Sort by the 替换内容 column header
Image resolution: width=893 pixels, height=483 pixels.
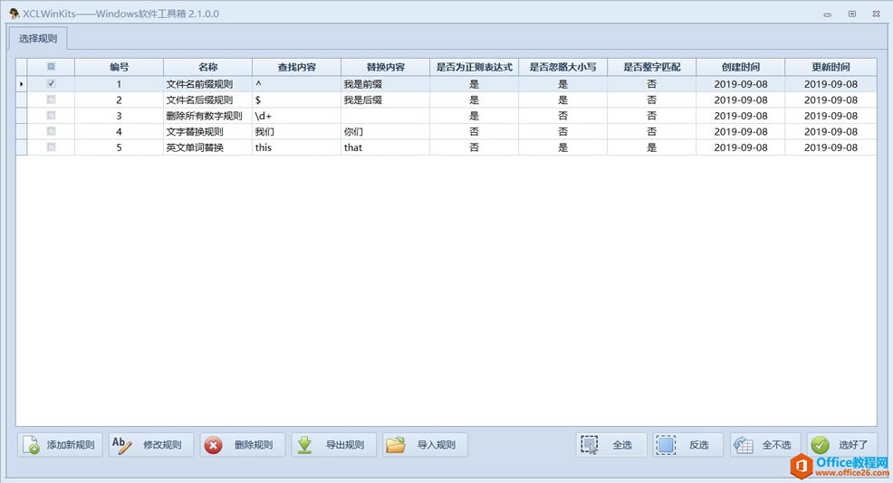click(x=386, y=67)
